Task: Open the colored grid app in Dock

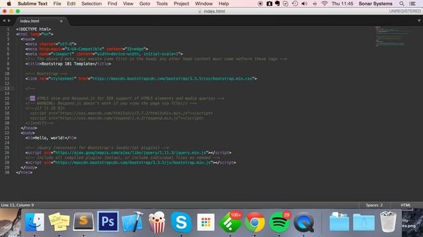Action: point(206,223)
